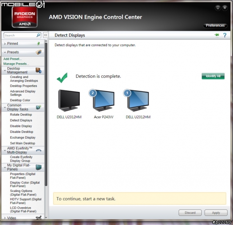This screenshot has height=225, width=233.
Task: Click the AMD Eyefinity Multi-Display icon
Action: (x=39, y=150)
